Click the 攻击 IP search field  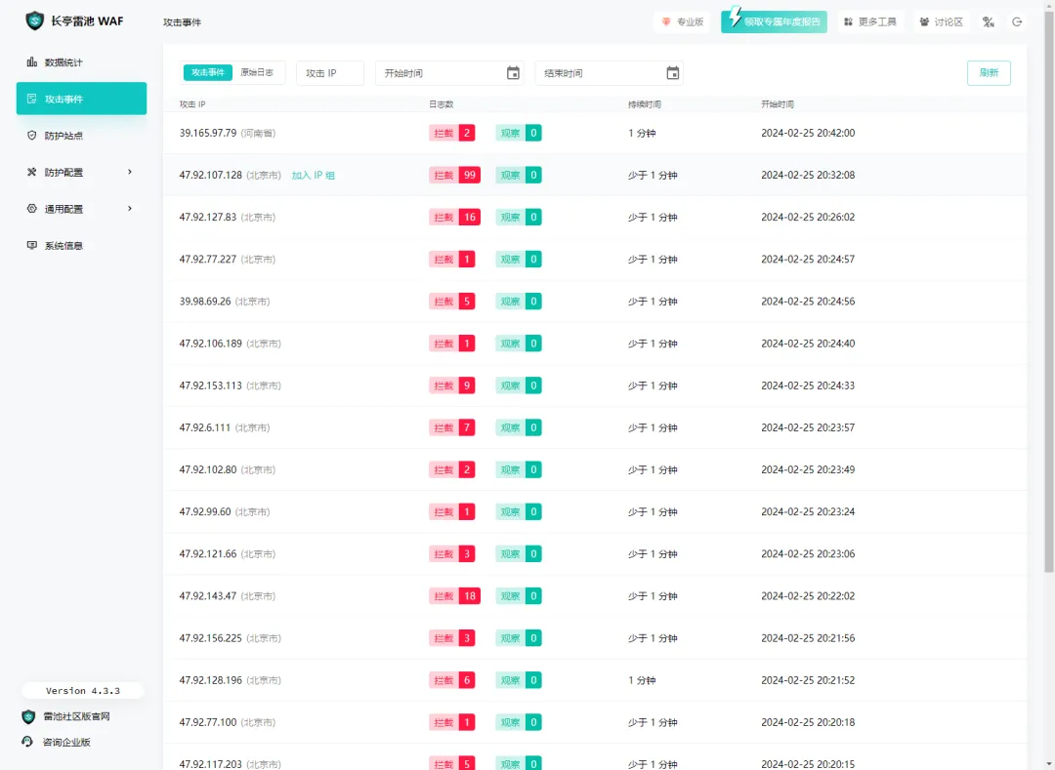[x=329, y=73]
